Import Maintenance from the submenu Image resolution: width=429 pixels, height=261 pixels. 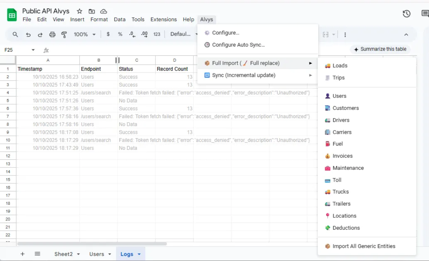point(367,168)
